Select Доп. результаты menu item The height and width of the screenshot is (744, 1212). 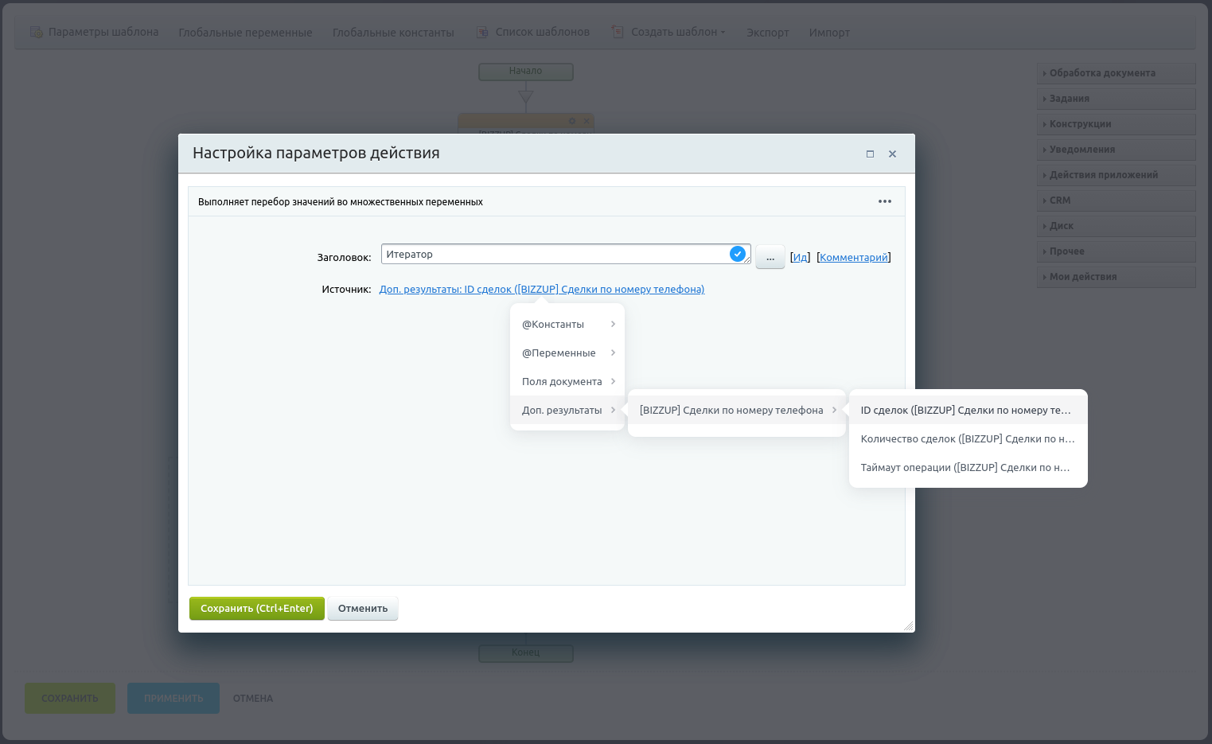[567, 411]
